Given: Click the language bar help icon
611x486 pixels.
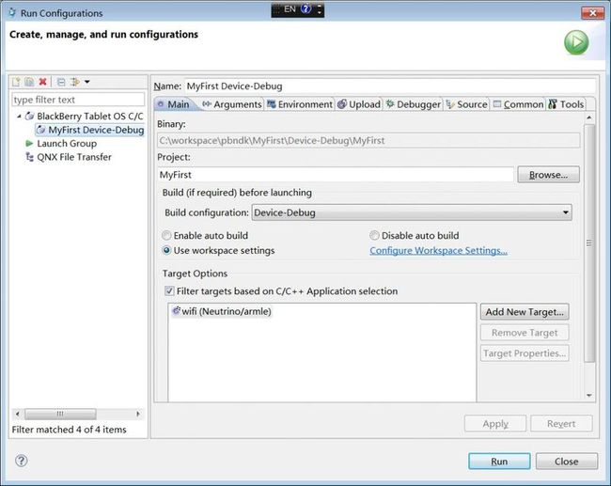Looking at the screenshot, I should [x=306, y=9].
